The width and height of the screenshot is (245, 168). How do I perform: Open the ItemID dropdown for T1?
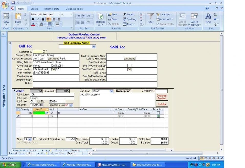(x=47, y=113)
